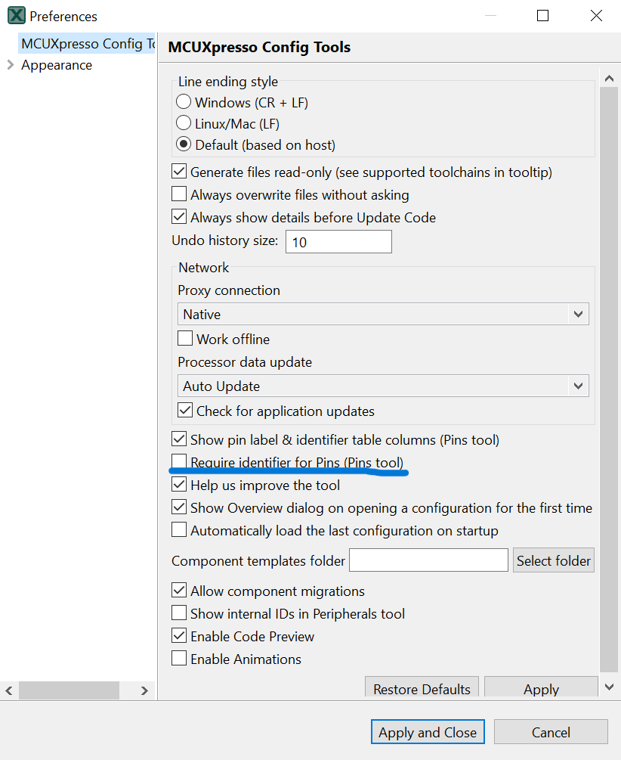Enable Require identifier for Pins
The image size is (621, 760).
coord(179,461)
